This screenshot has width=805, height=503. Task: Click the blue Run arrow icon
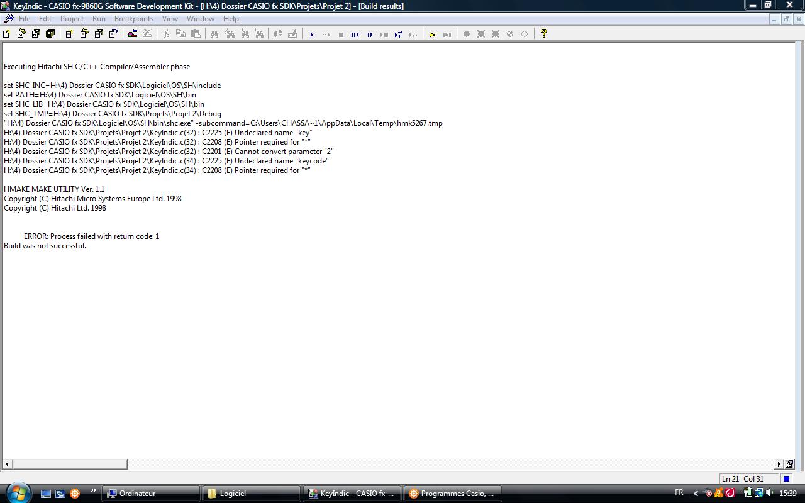(x=311, y=35)
